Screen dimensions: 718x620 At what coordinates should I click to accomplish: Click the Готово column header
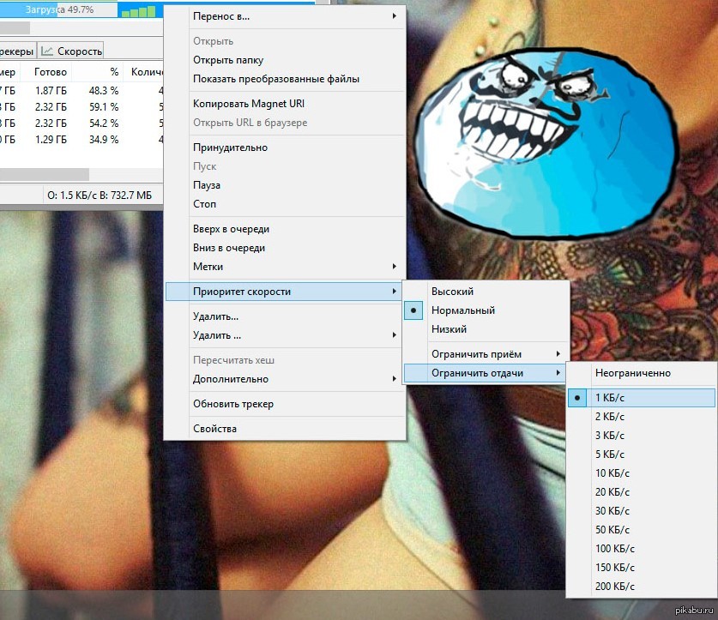(x=51, y=72)
